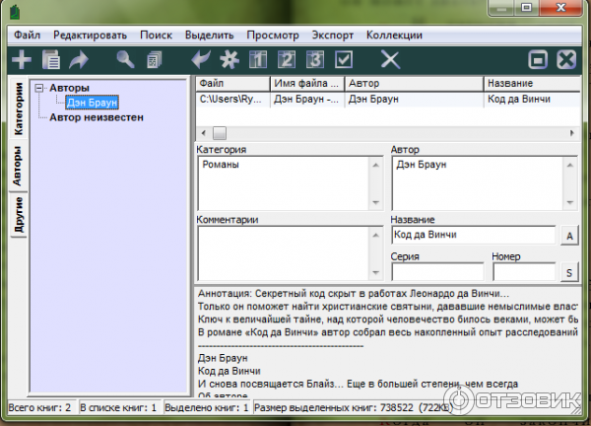This screenshot has height=426, width=591.
Task: Click the asterisk toolbar icon
Action: 230,60
